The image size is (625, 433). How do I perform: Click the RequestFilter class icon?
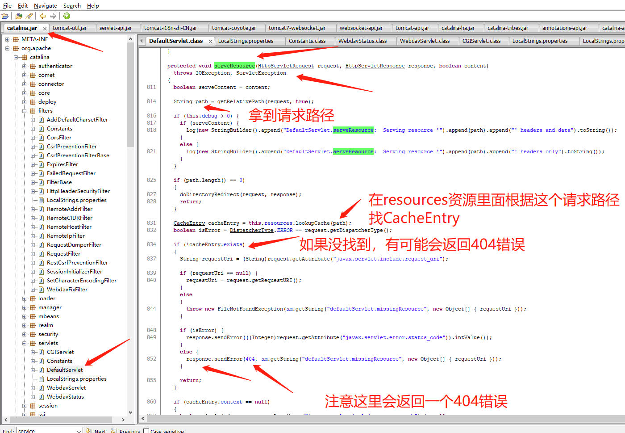coord(41,254)
